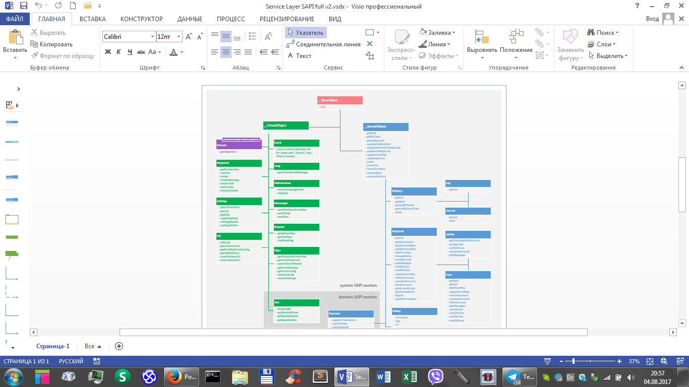This screenshot has width=689, height=387.
Task: Select the Соединительная линия connector tool
Action: pyautogui.click(x=324, y=44)
